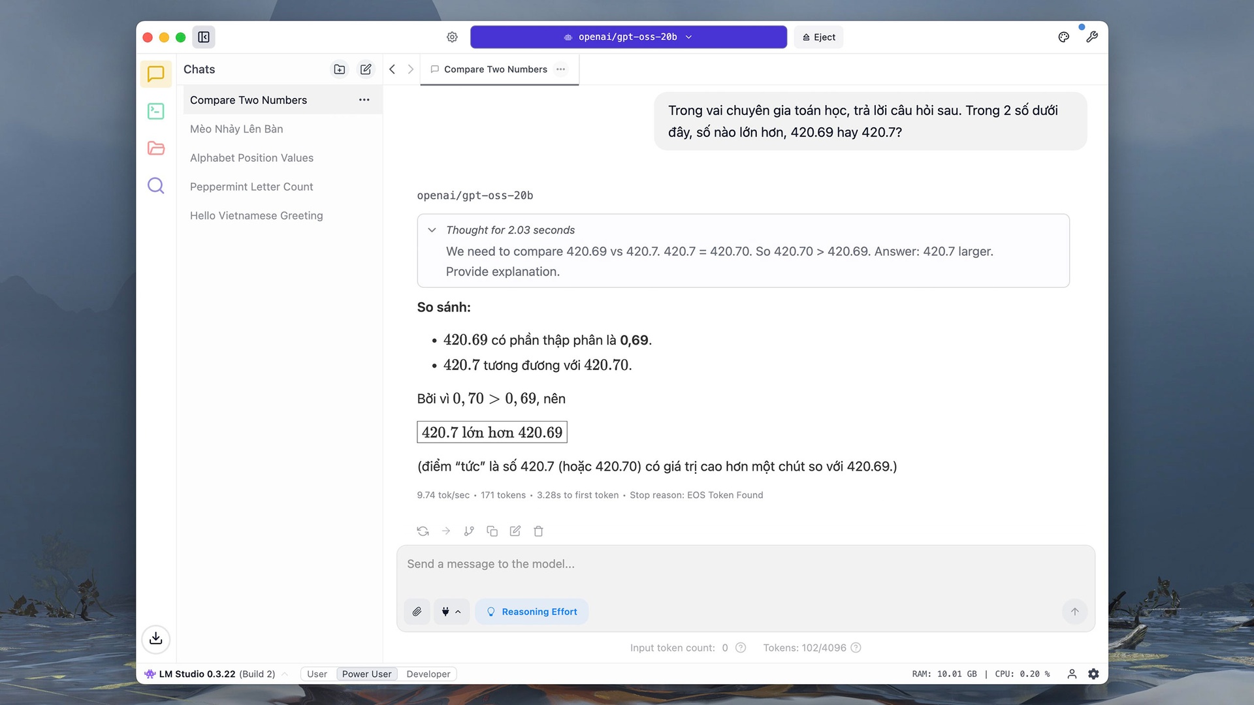Copy the assistant message
This screenshot has height=705, width=1254.
(492, 531)
